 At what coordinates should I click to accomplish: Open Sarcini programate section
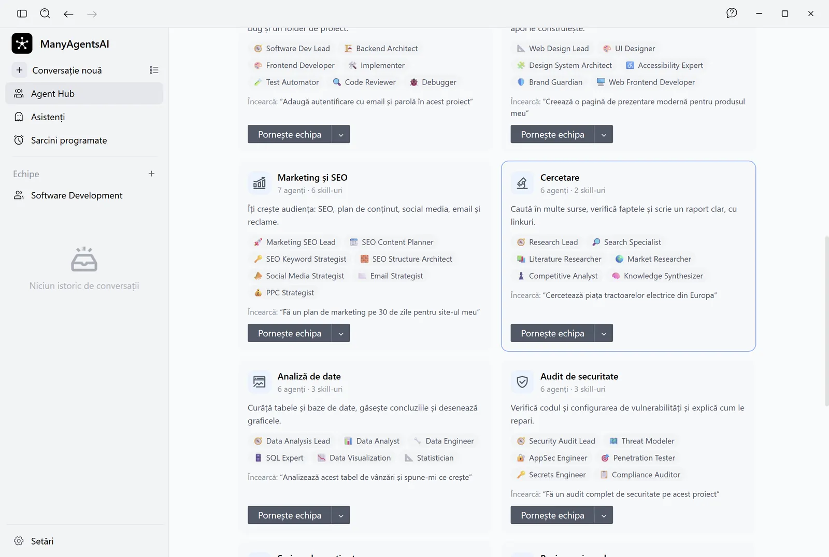pyautogui.click(x=84, y=140)
